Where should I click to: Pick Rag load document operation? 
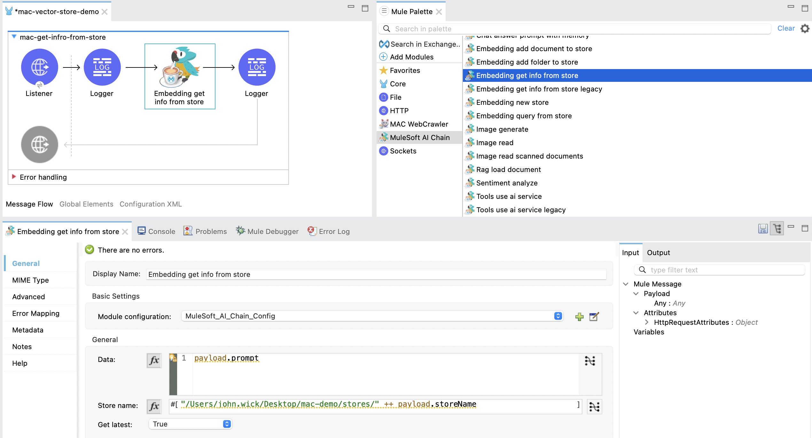503,169
